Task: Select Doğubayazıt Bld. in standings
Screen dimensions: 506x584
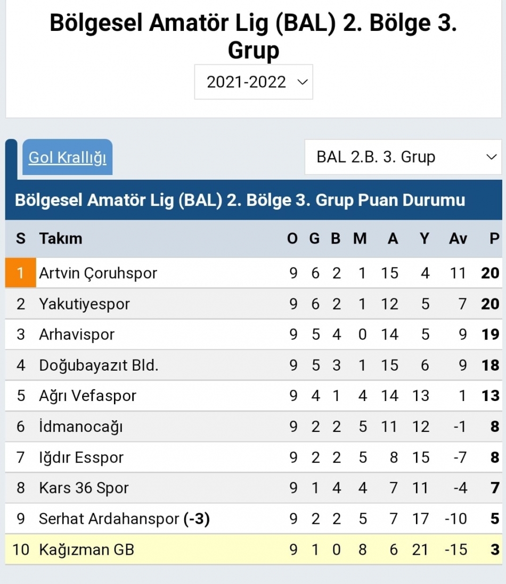Action: 99,365
